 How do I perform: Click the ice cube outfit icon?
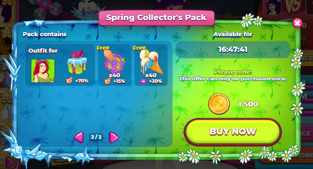coord(77,62)
